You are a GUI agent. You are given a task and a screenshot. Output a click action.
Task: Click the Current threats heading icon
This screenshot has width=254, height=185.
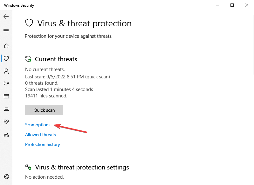pyautogui.click(x=28, y=59)
